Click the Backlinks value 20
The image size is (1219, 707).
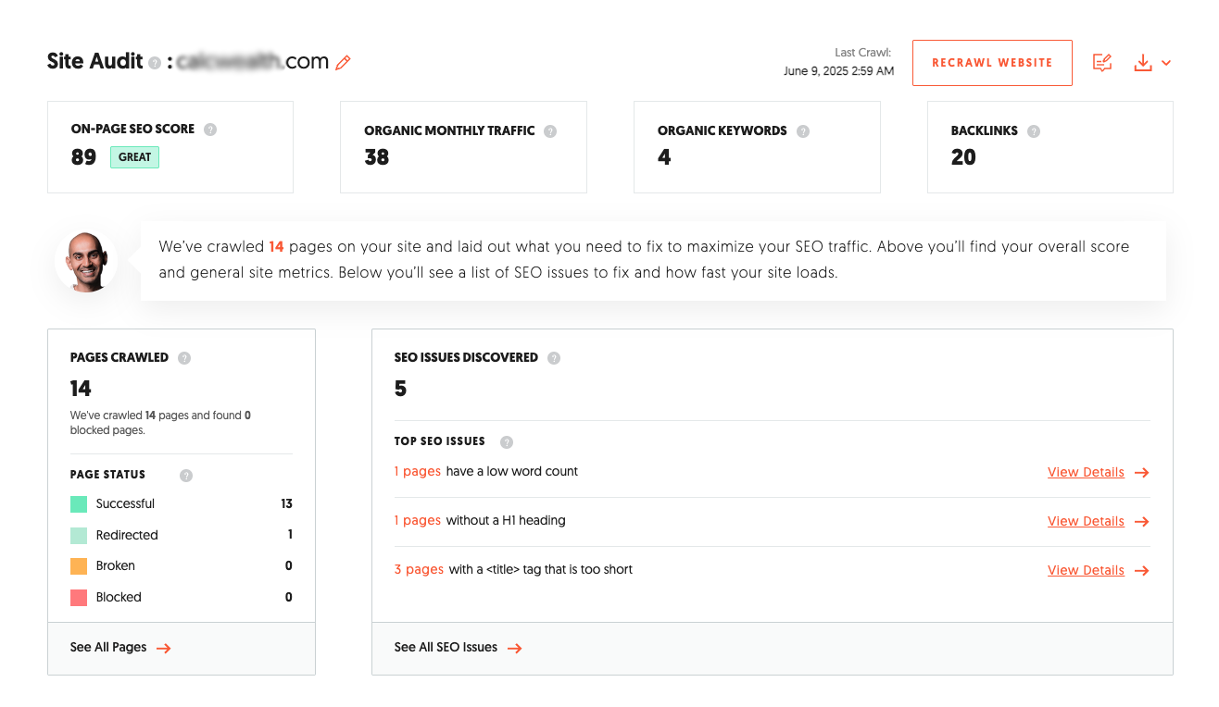963,157
